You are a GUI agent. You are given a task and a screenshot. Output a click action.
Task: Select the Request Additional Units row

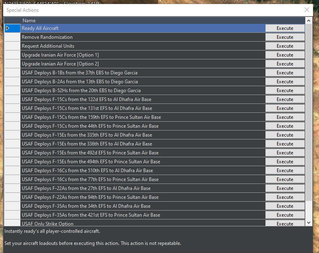coord(143,46)
